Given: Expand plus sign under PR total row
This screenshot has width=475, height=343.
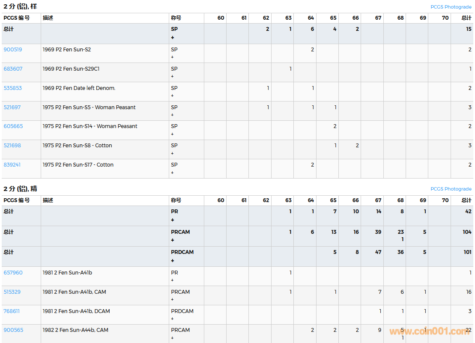Looking at the screenshot, I should (x=173, y=220).
